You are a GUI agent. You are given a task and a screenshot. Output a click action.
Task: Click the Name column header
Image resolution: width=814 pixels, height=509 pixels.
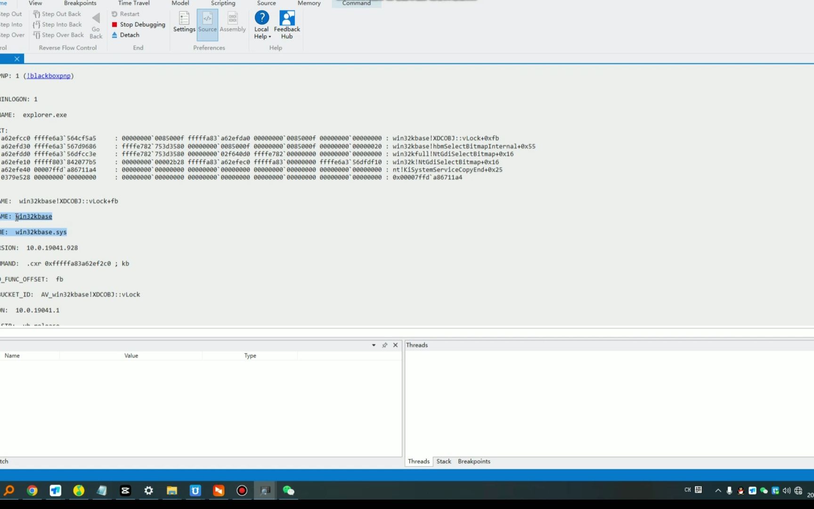click(12, 356)
